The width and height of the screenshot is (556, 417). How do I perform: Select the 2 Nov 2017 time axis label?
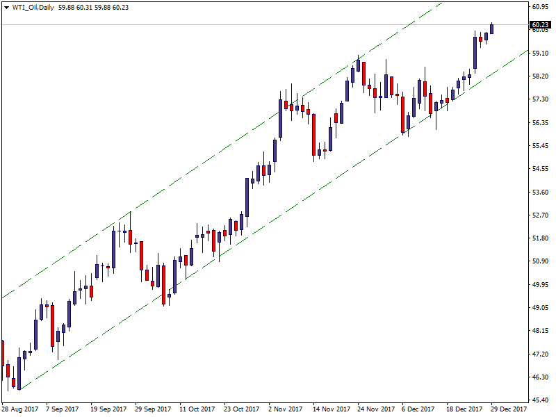(x=285, y=409)
